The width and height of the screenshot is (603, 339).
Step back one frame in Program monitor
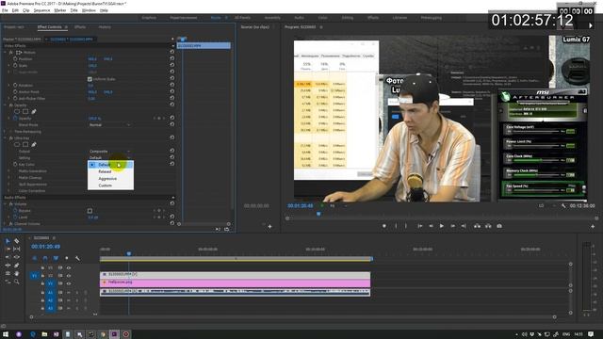432,226
